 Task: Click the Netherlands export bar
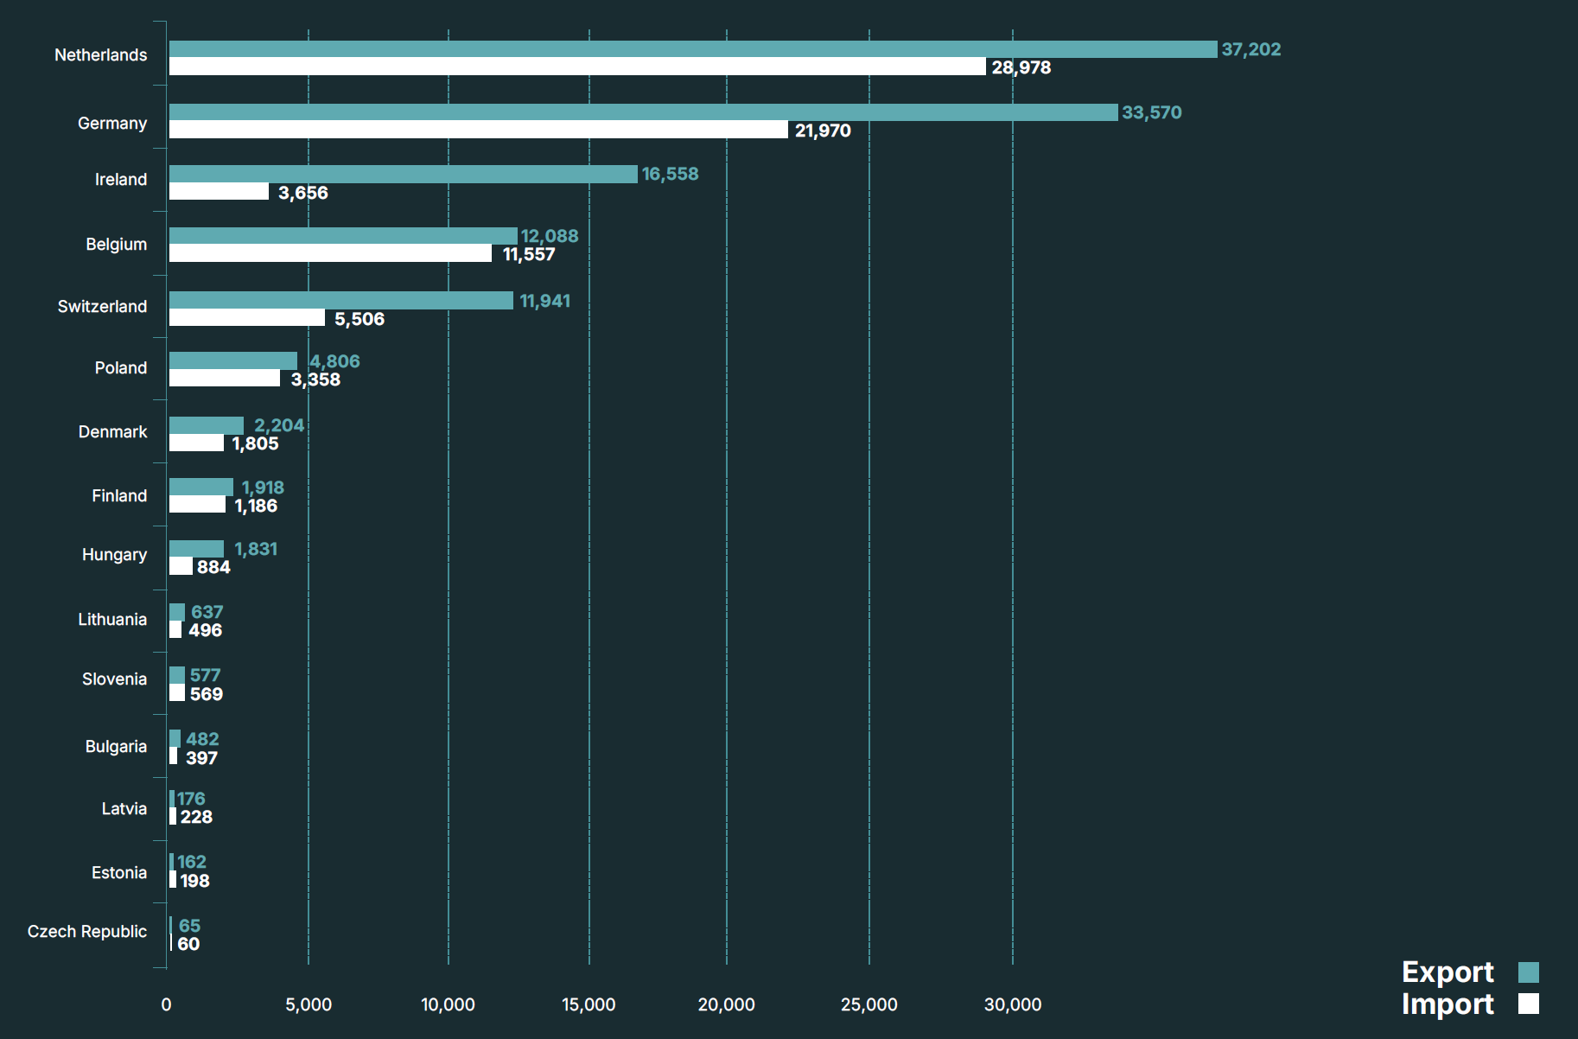(692, 49)
